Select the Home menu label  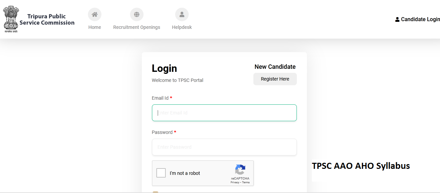[95, 27]
